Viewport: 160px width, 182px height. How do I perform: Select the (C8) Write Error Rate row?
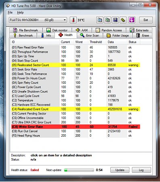pyautogui.click(x=76, y=127)
